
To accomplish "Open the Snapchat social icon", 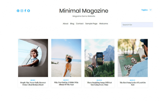I will (29, 11).
